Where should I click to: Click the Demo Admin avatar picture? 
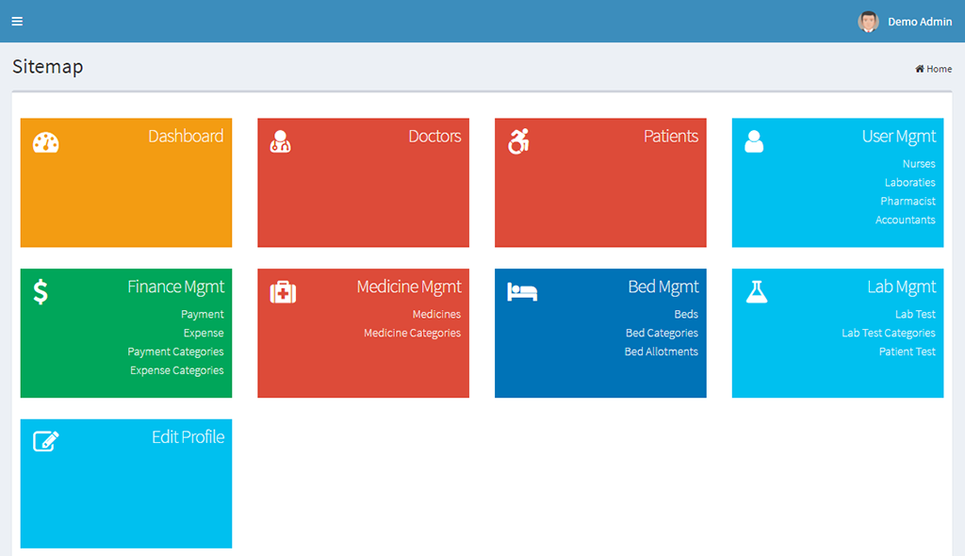[868, 22]
